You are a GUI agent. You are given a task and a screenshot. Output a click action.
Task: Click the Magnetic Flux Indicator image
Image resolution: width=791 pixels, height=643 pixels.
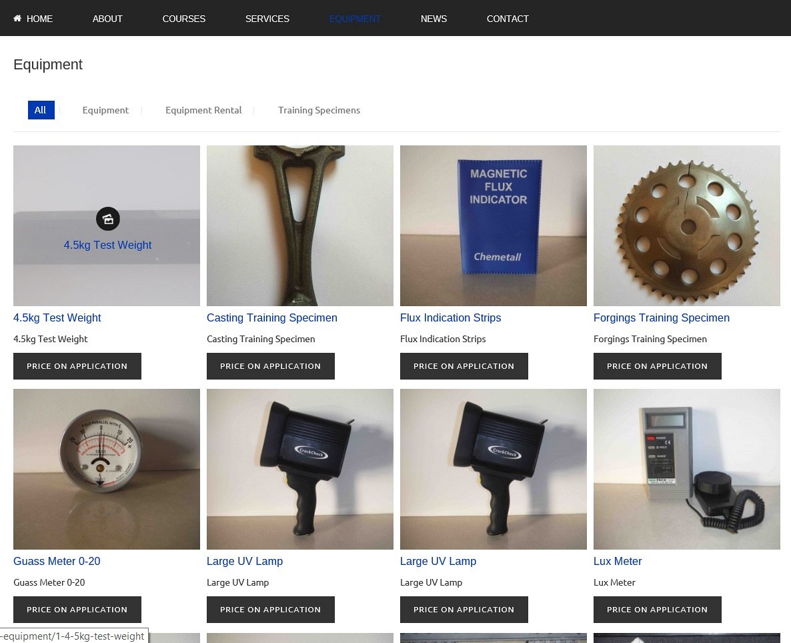(x=494, y=225)
